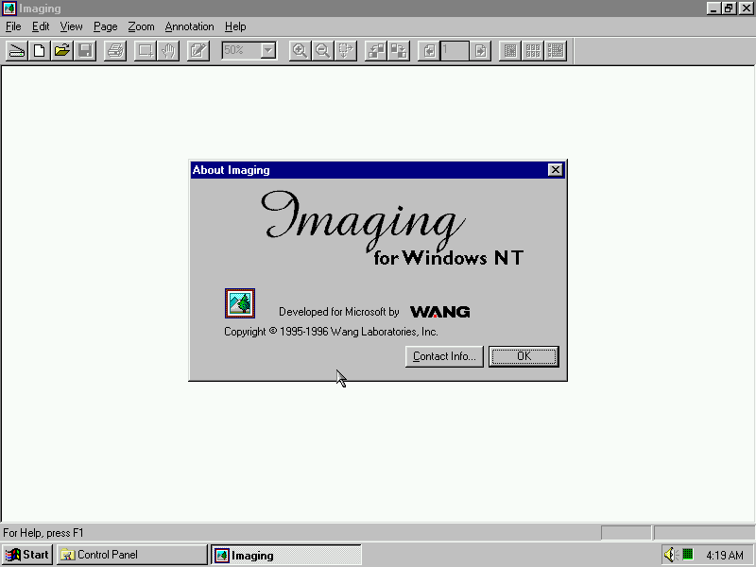Click the Zoom In magnifier icon
The width and height of the screenshot is (756, 567).
(300, 51)
